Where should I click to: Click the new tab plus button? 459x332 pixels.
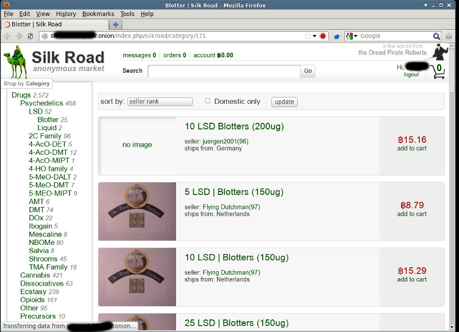115,25
